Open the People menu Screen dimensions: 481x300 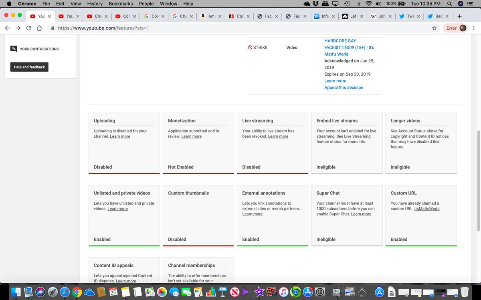[146, 4]
